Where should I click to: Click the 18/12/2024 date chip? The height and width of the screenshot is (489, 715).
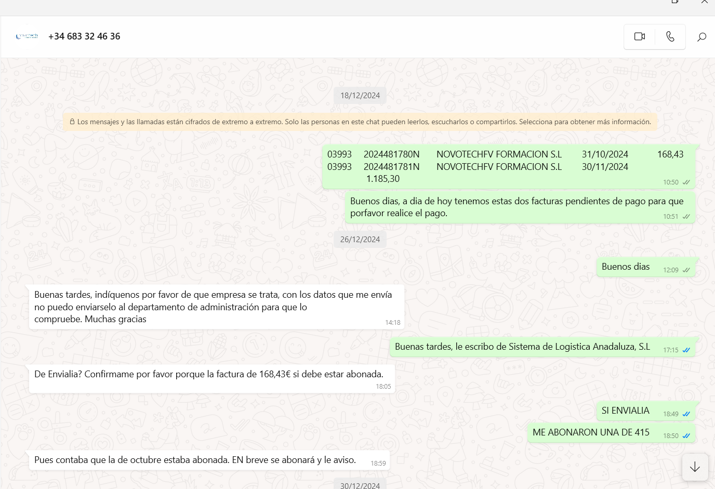point(360,96)
